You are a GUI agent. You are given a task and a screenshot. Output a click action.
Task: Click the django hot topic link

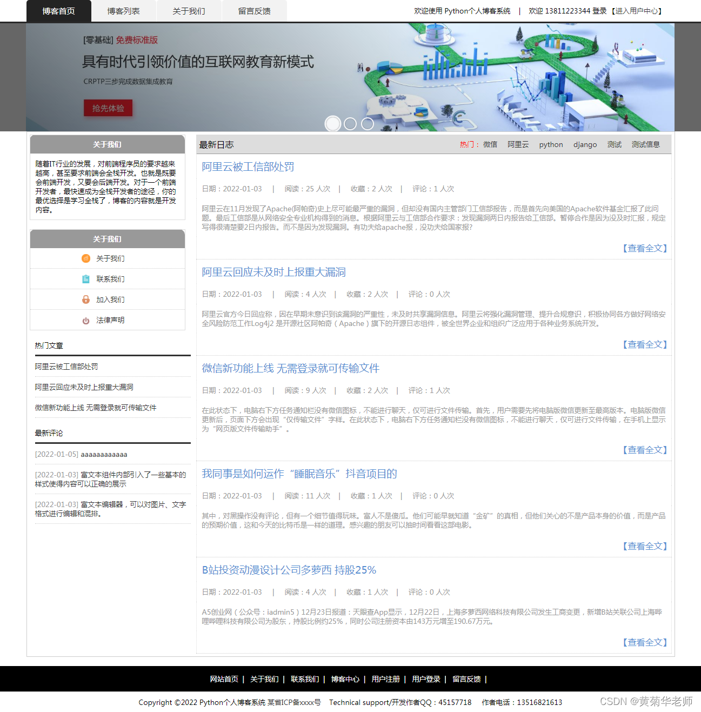coord(585,144)
